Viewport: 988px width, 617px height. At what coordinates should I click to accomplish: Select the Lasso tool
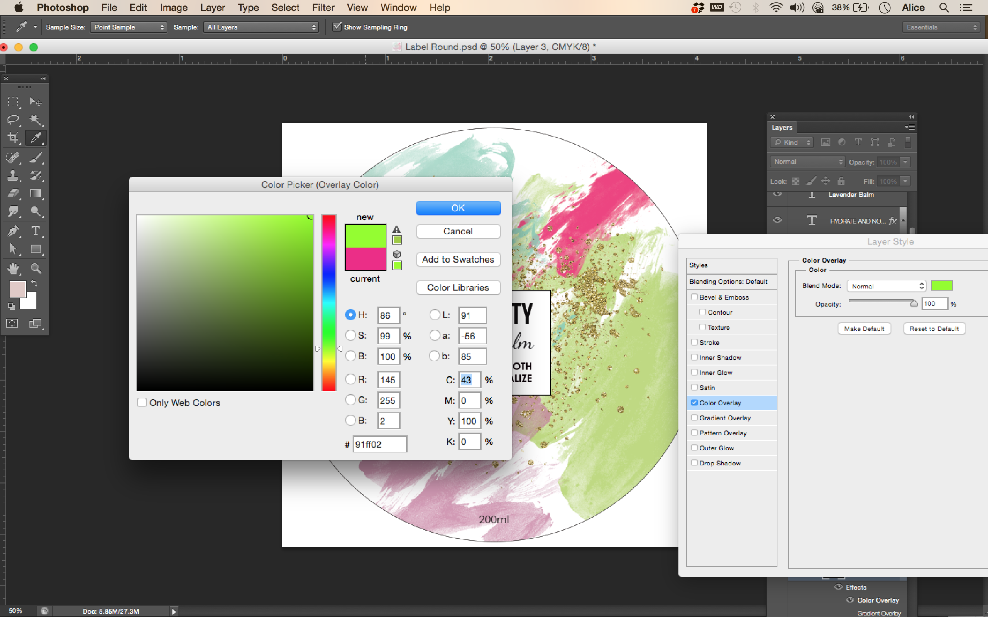pos(13,120)
